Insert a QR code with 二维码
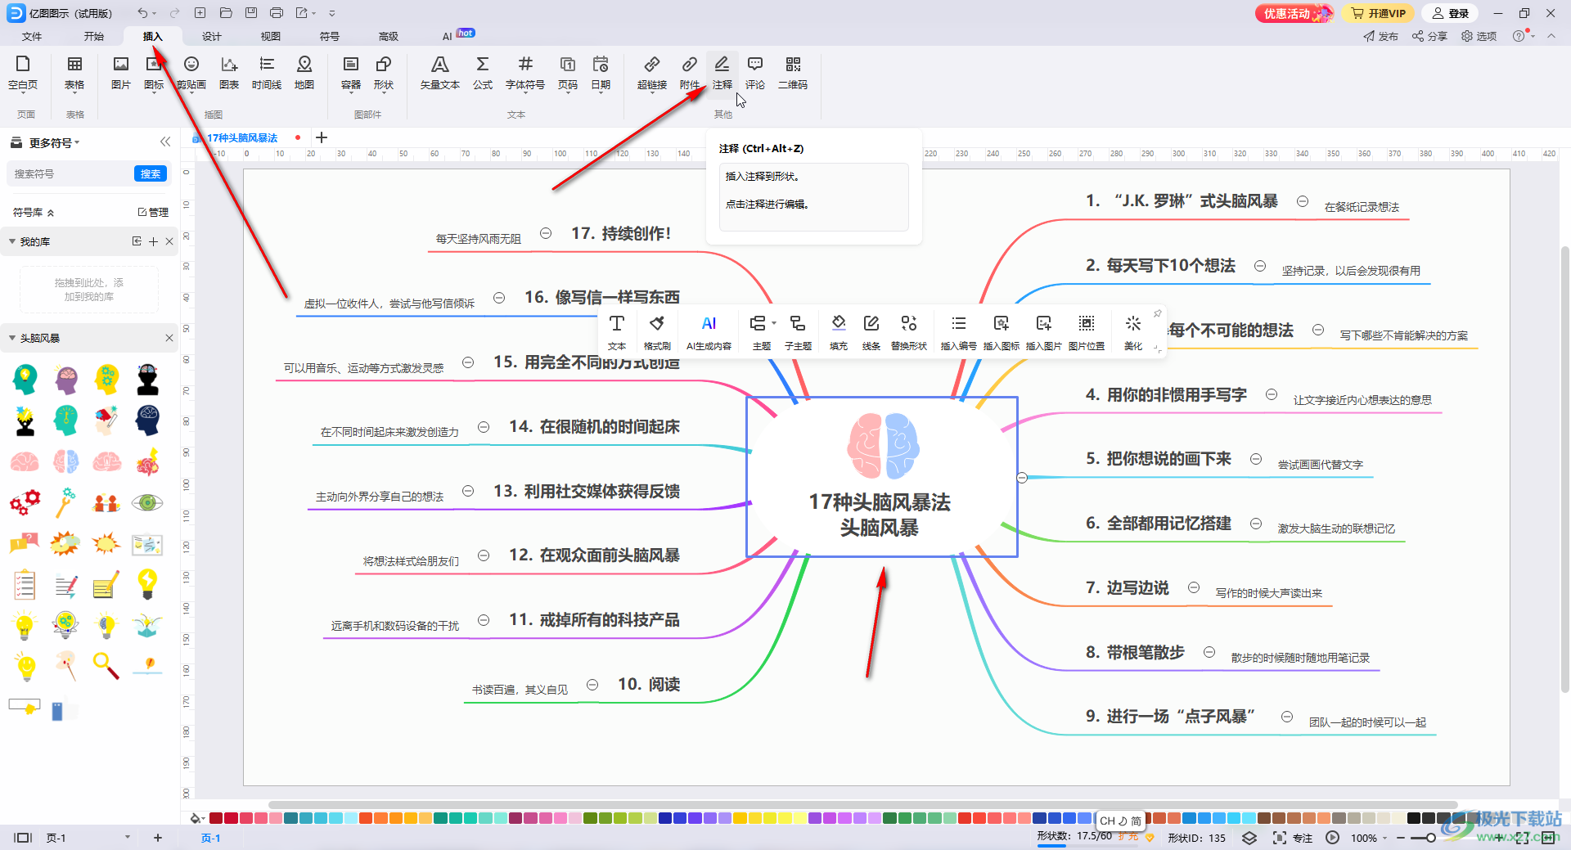 (793, 72)
